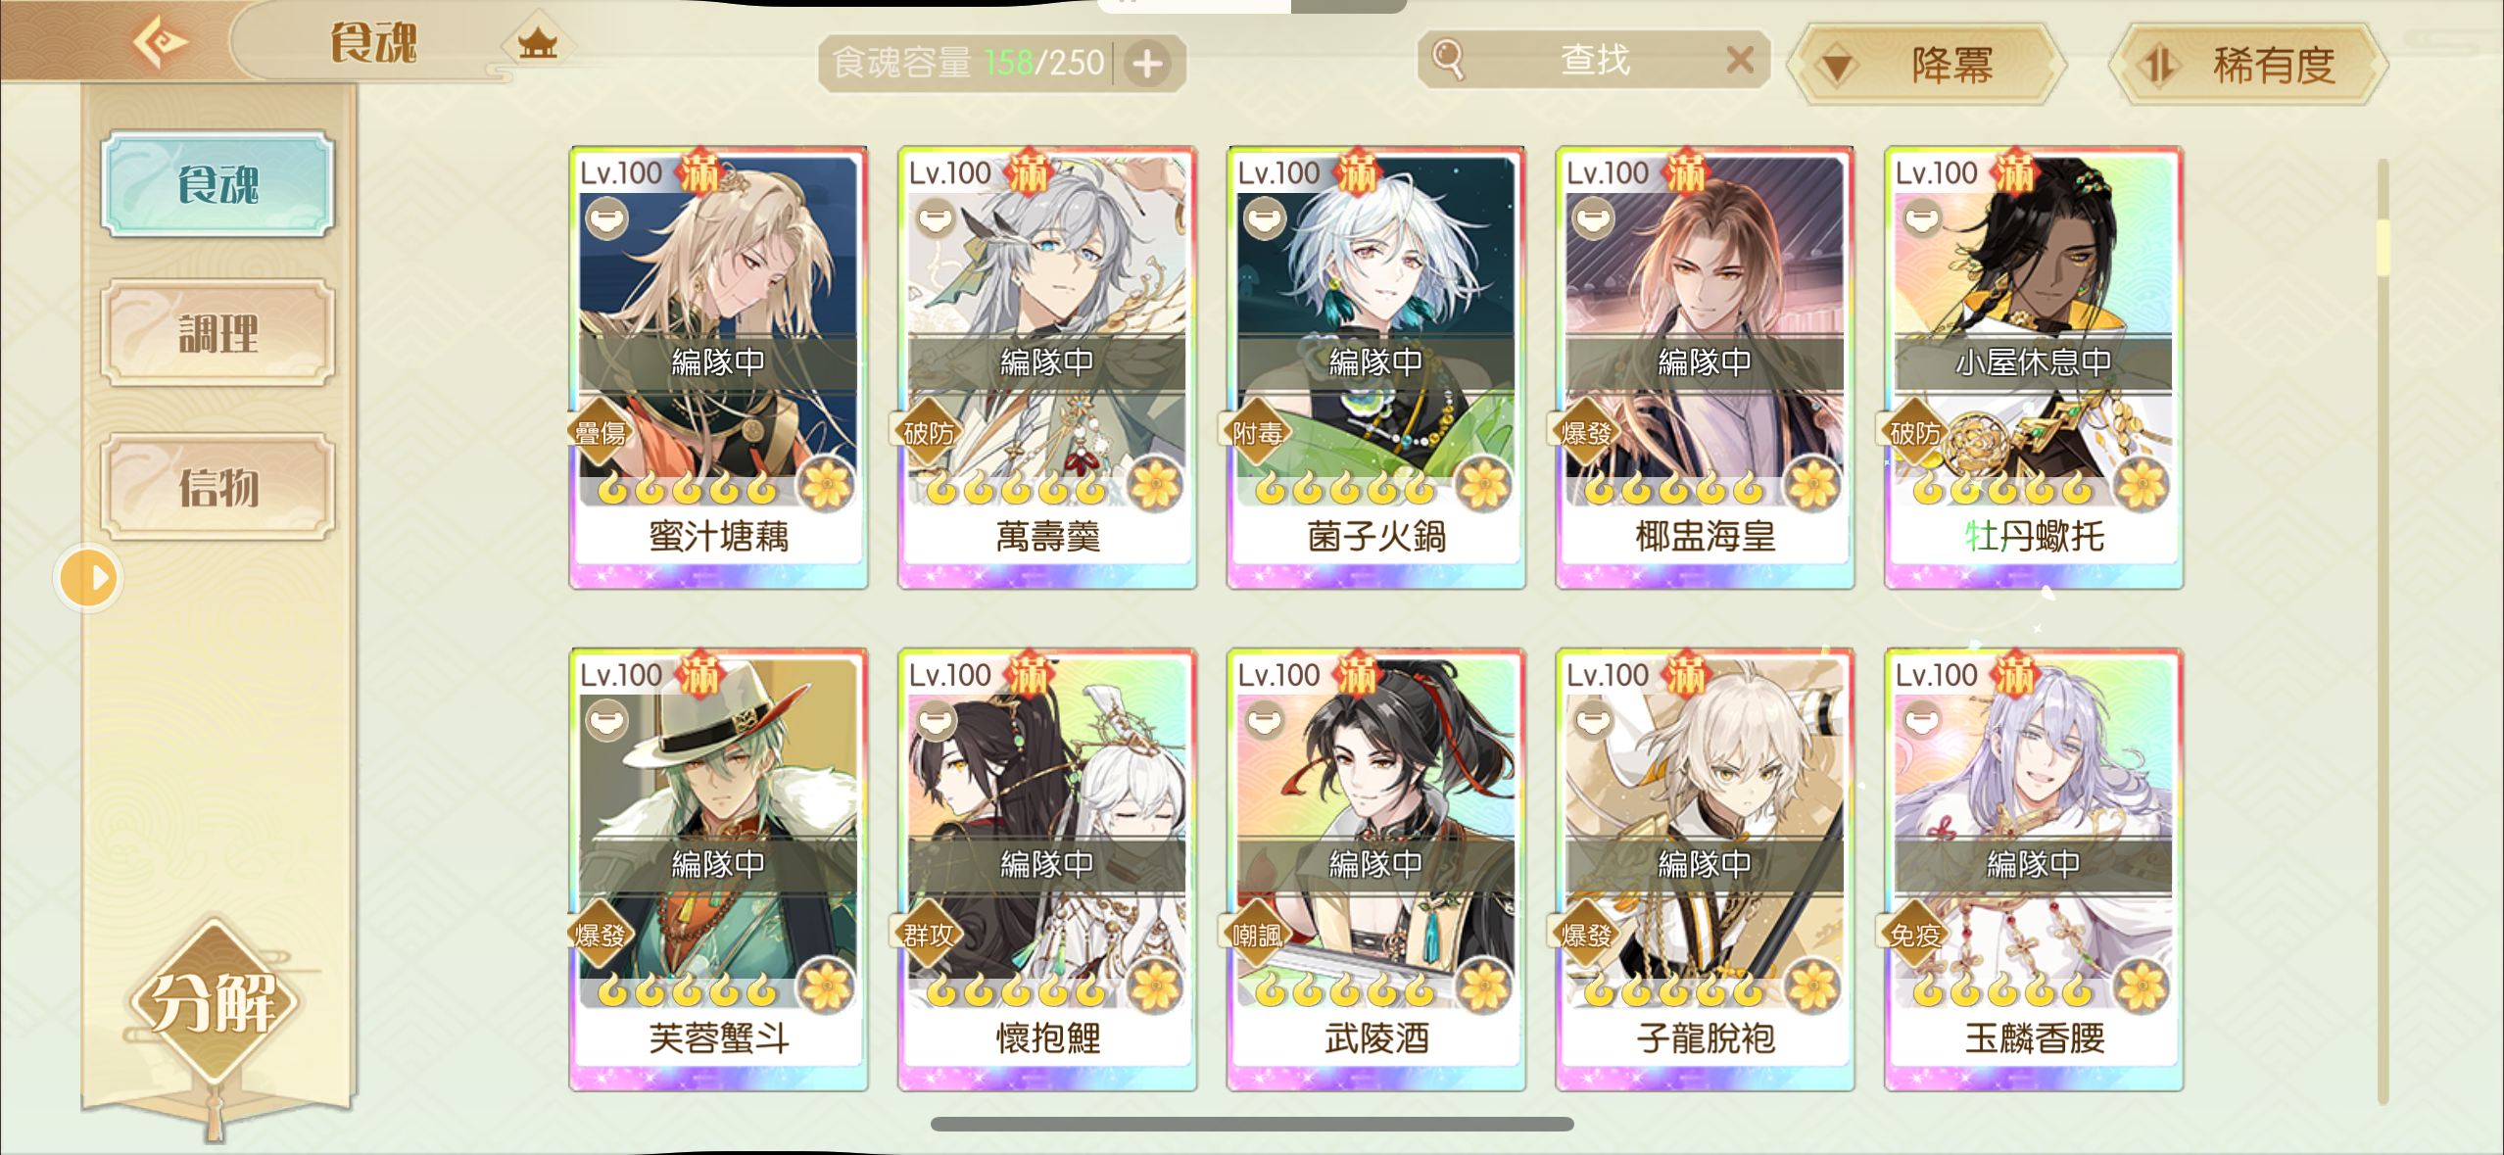The width and height of the screenshot is (2504, 1155).
Task: Clear the search with X icon
Action: pos(1739,60)
